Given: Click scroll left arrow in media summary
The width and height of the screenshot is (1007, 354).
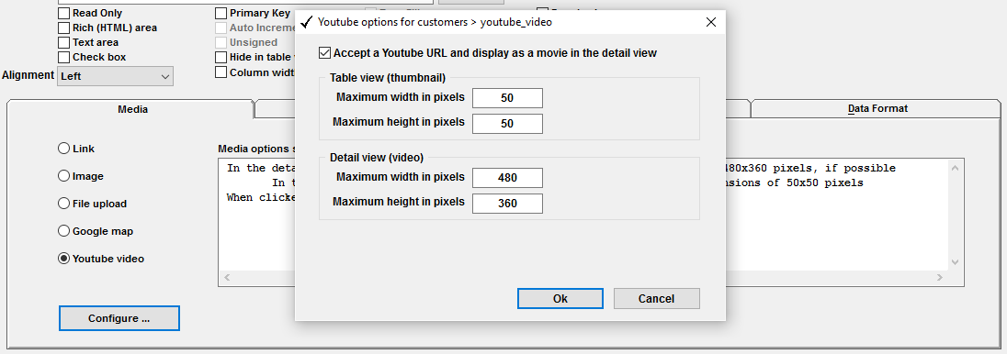Looking at the screenshot, I should pos(227,278).
